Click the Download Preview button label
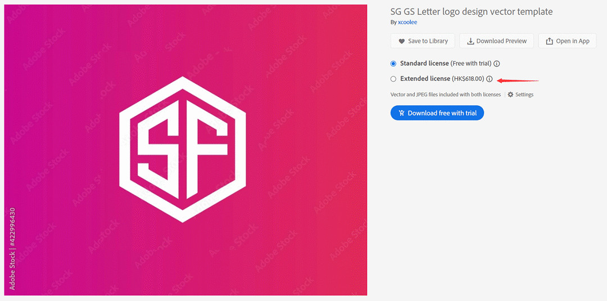Image resolution: width=607 pixels, height=301 pixels. tap(502, 41)
